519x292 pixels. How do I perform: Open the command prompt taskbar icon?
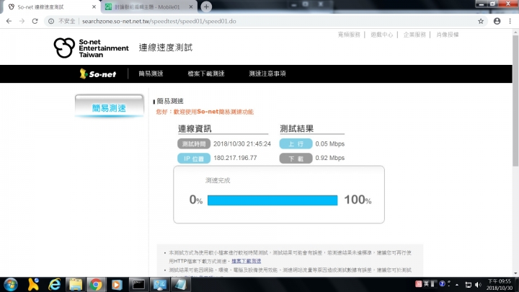[x=138, y=285]
